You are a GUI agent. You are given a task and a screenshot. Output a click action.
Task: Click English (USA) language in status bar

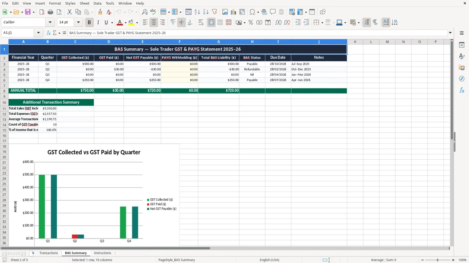pyautogui.click(x=269, y=260)
